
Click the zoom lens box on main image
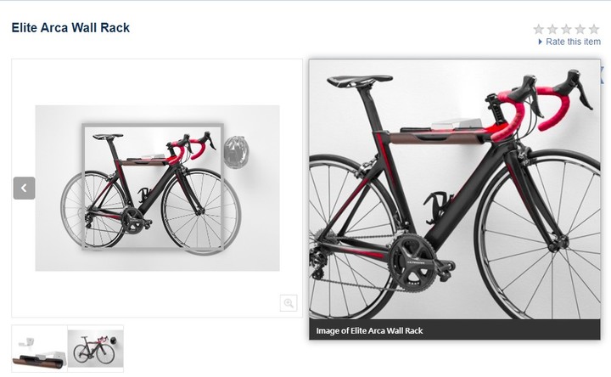tap(153, 186)
